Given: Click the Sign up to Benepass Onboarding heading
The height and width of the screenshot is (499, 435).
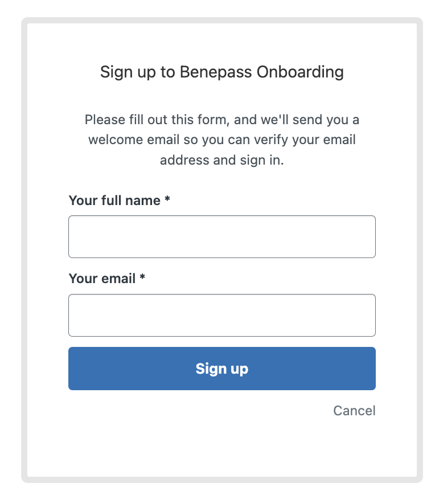Looking at the screenshot, I should [x=221, y=72].
